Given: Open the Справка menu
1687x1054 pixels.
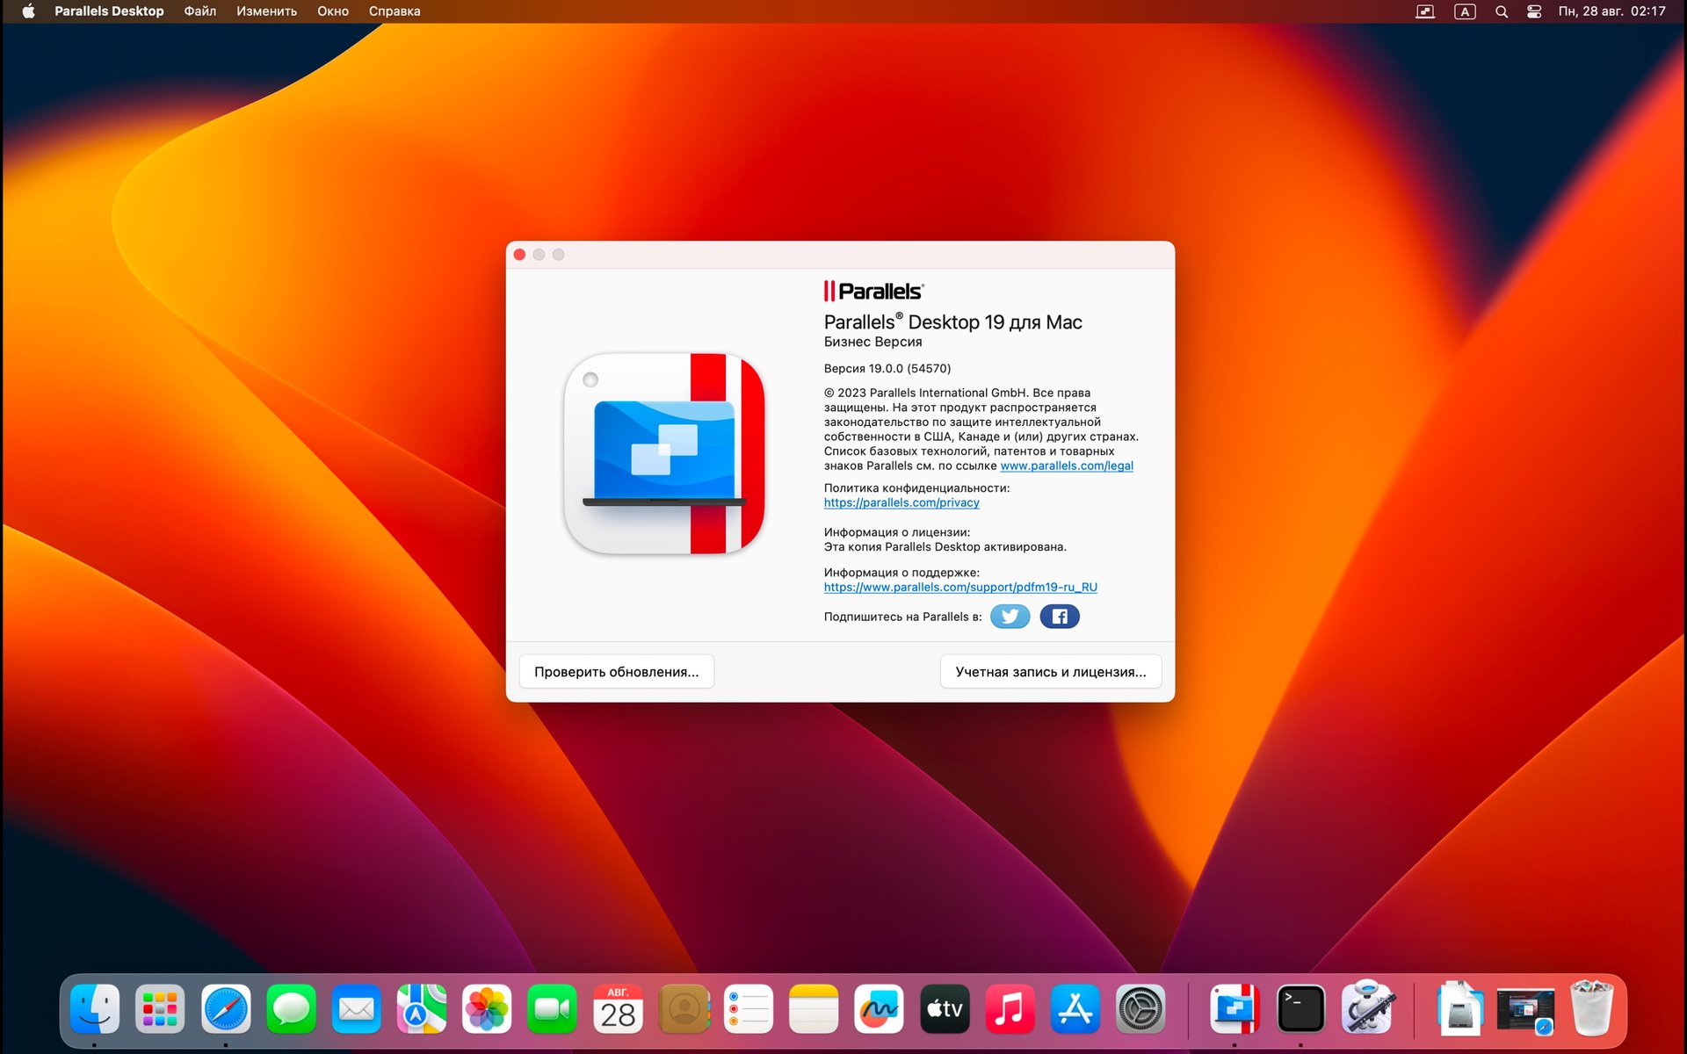Looking at the screenshot, I should pos(394,11).
